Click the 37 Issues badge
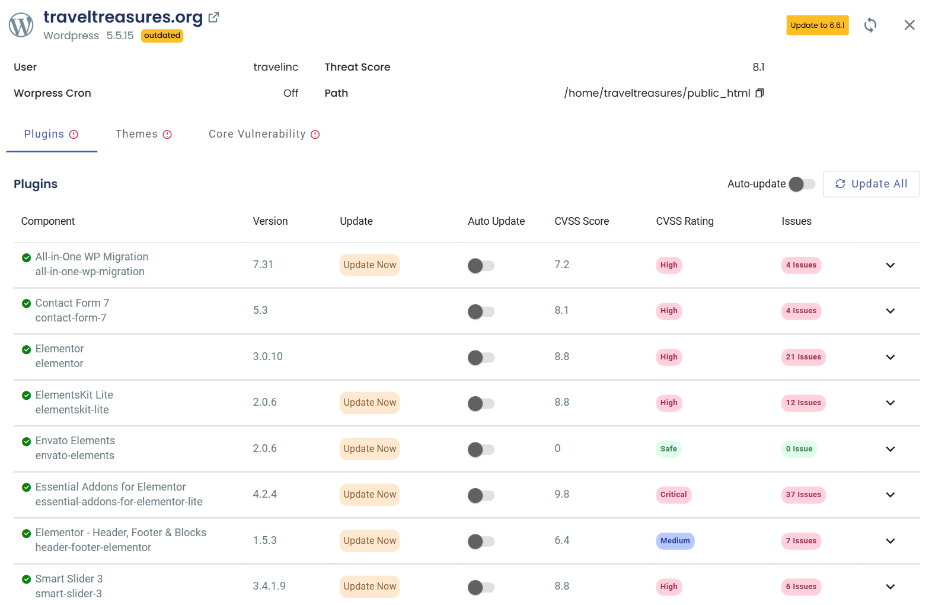This screenshot has width=932, height=605. coord(803,495)
